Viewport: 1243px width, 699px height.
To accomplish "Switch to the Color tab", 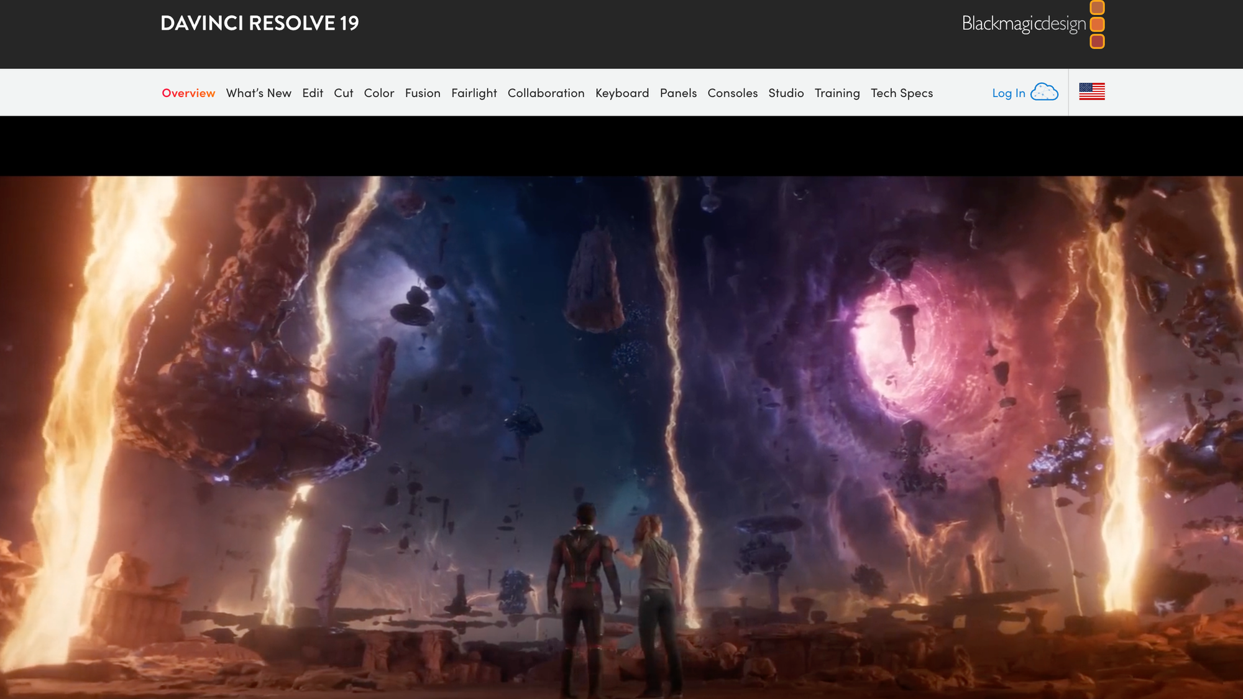I will coord(379,93).
